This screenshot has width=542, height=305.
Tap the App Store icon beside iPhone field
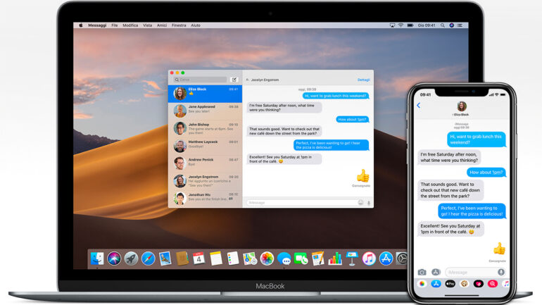436,272
